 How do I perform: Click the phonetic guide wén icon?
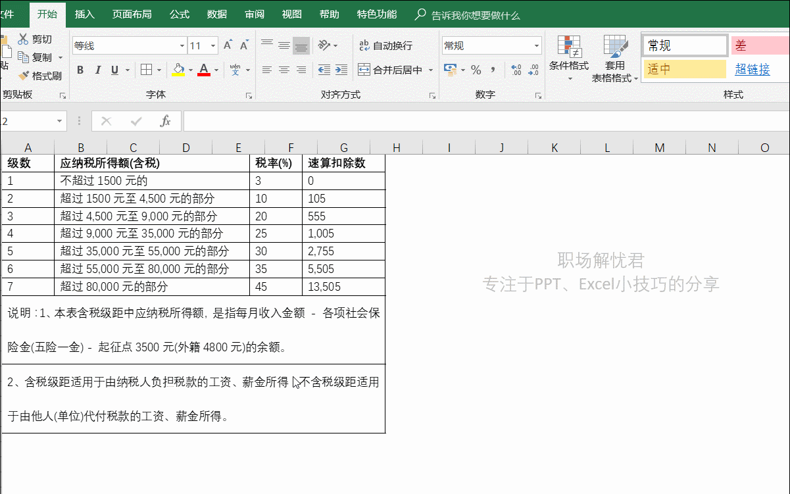tap(235, 70)
